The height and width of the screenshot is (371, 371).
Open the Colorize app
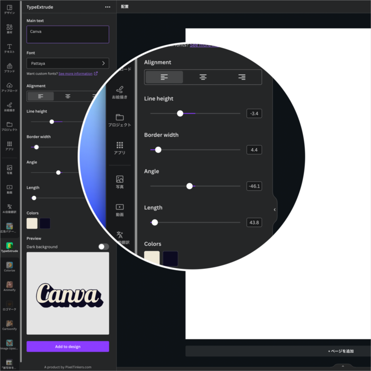click(x=9, y=267)
